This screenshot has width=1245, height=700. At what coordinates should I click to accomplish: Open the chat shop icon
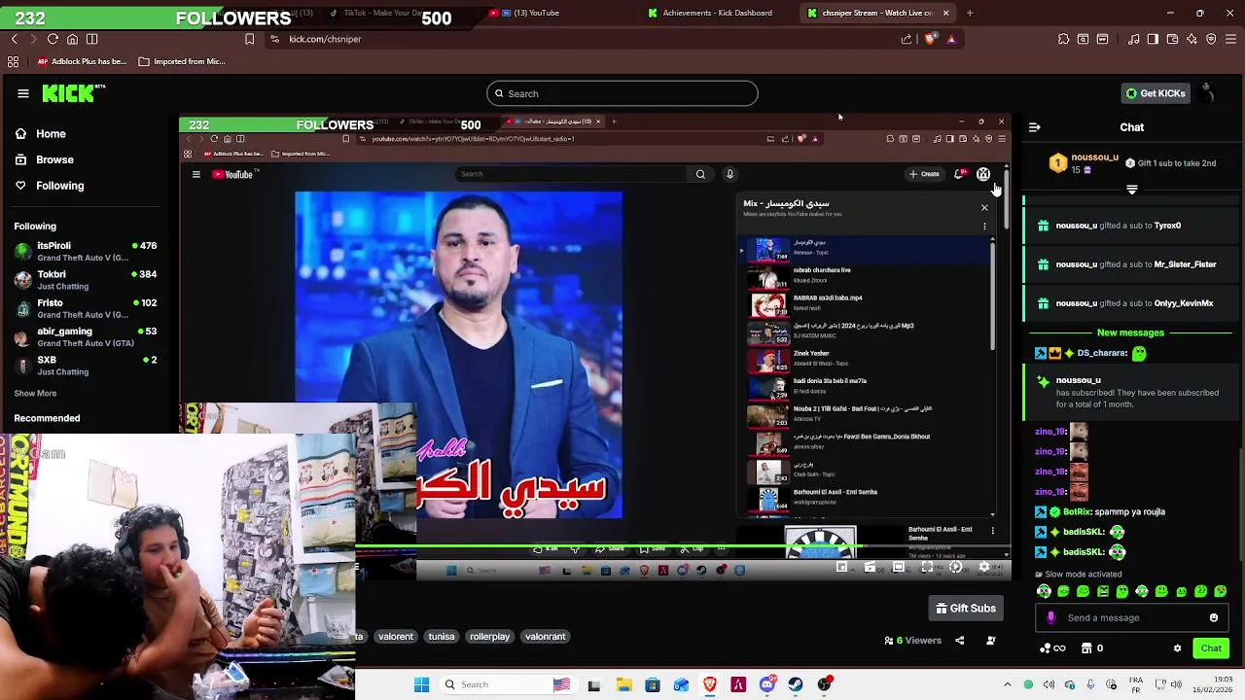(x=1086, y=648)
